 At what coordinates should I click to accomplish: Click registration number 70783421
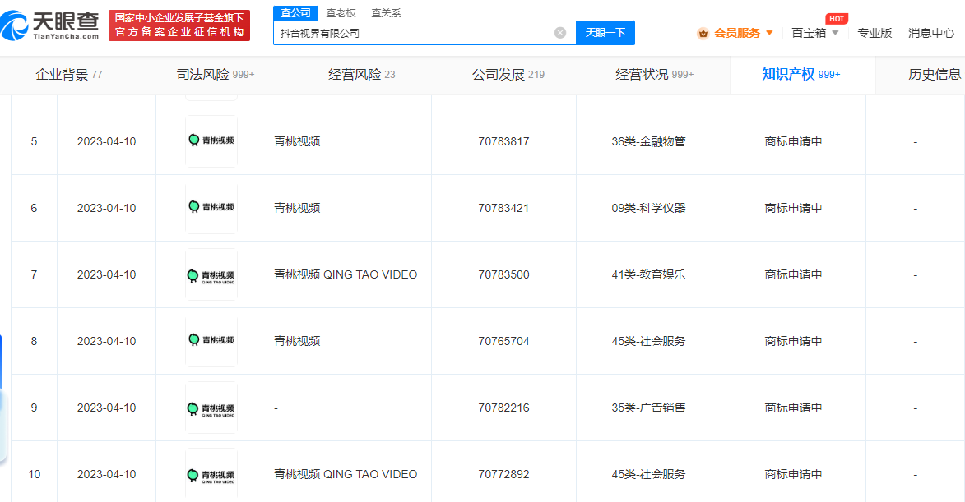click(503, 208)
